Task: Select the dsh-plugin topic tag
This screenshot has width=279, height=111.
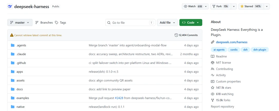Action: (260, 50)
